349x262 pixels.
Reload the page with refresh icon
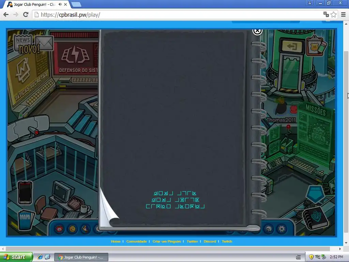26,15
